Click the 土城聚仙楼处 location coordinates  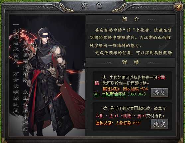[x=124, y=94]
